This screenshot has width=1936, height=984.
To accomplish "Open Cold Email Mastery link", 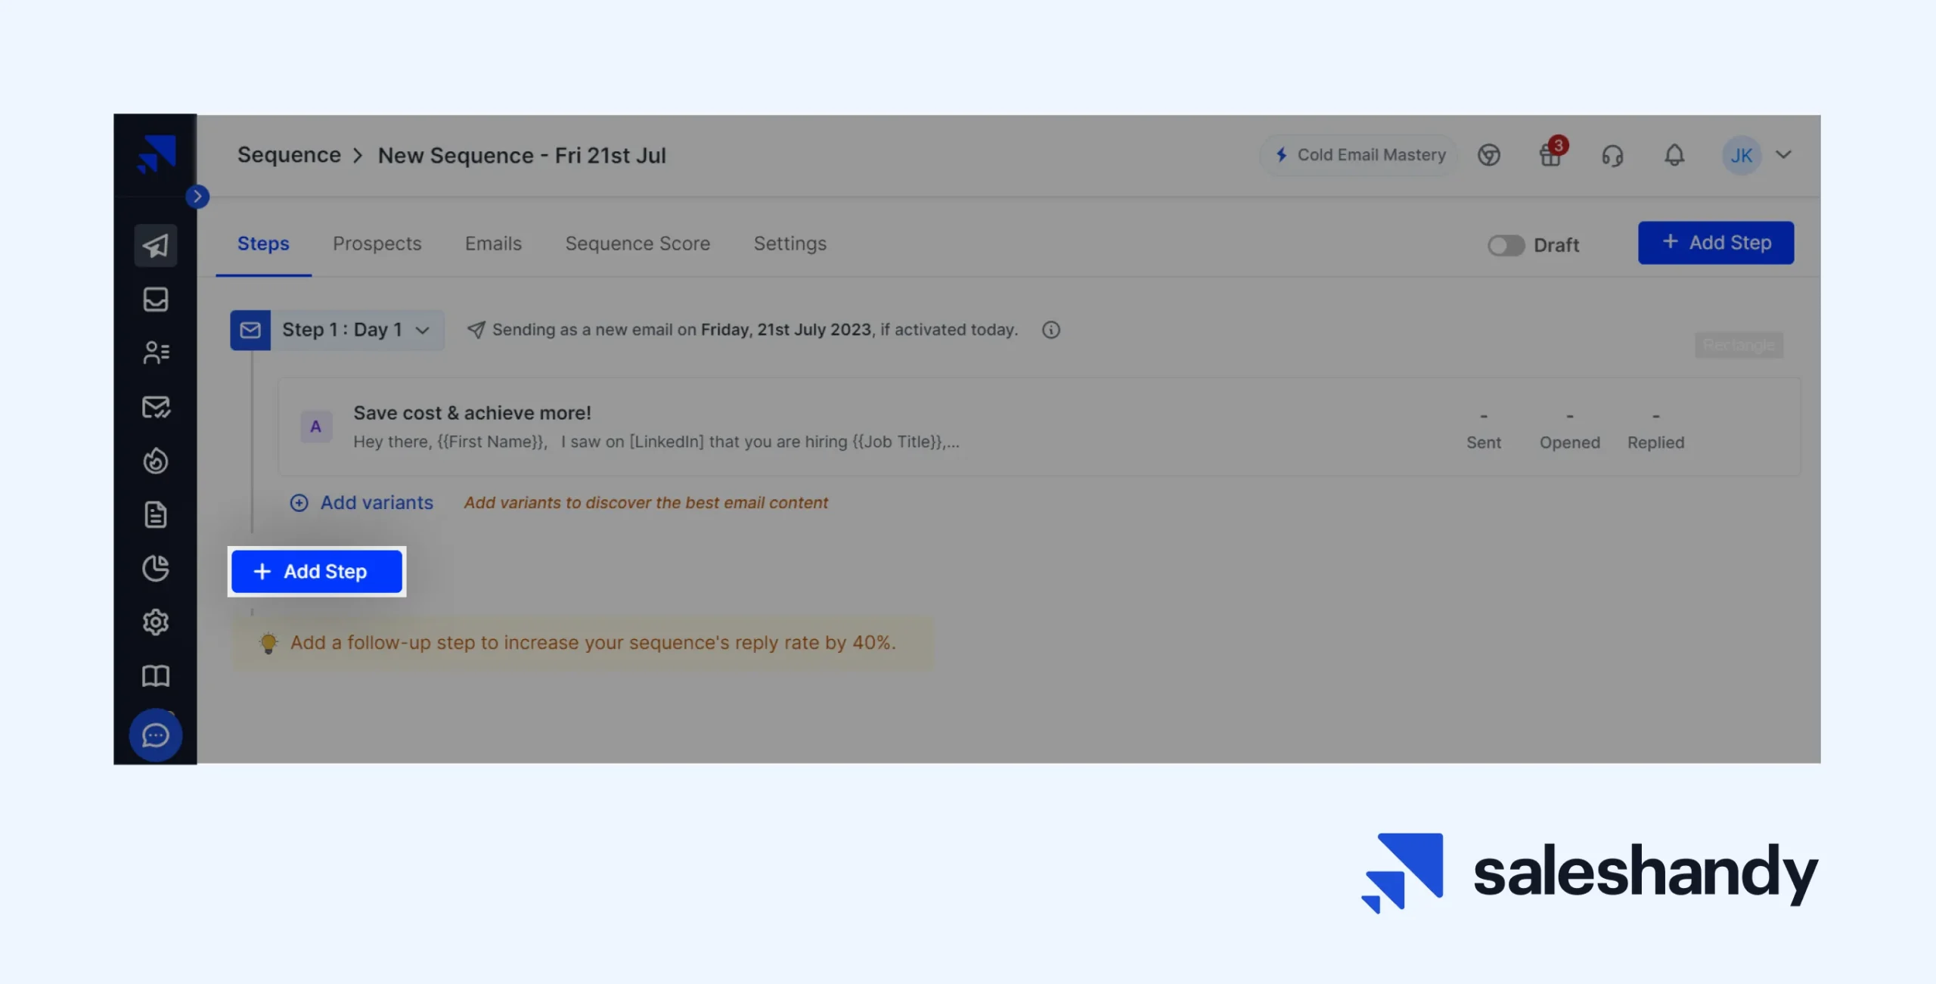I will click(1359, 155).
